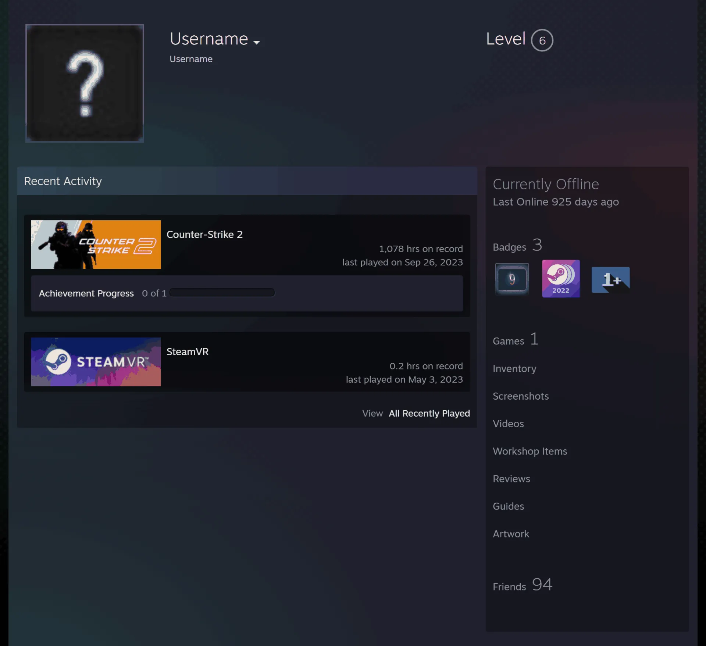706x646 pixels.
Task: Click the Achievement Progress bar
Action: 222,293
